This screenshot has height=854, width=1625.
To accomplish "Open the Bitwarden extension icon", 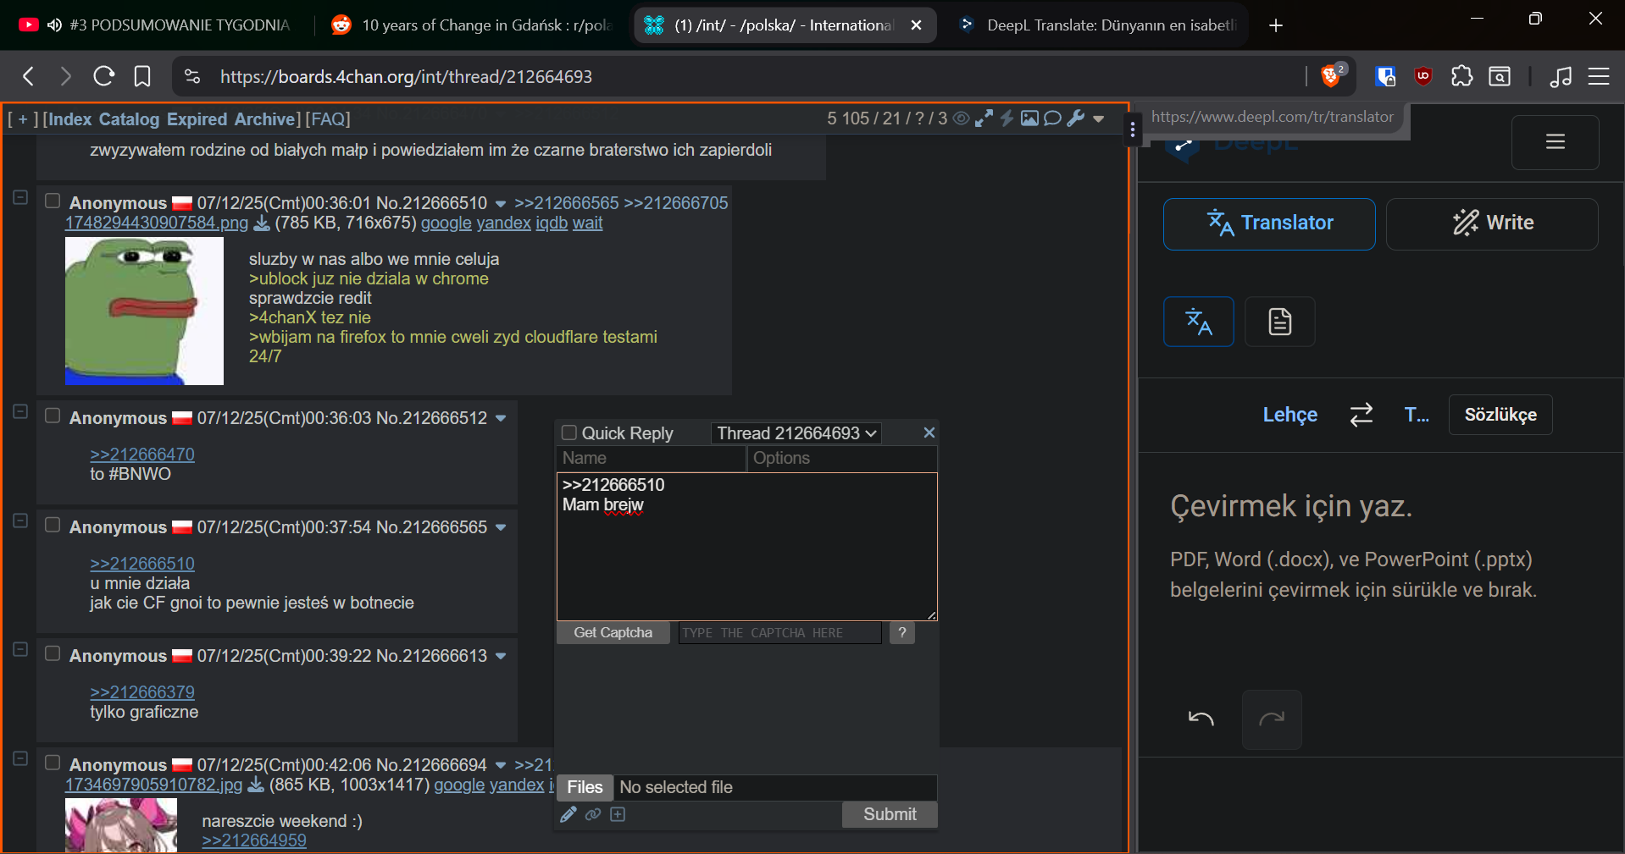I will click(1385, 77).
